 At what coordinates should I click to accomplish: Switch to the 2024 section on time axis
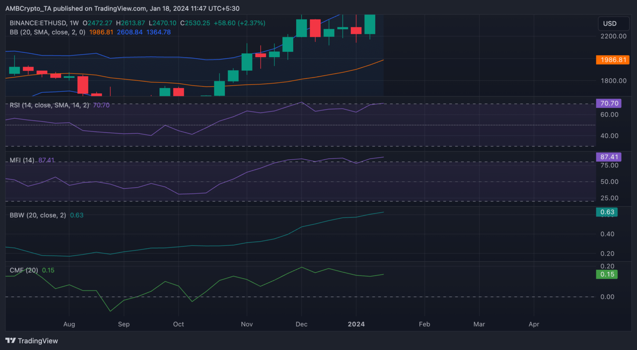click(356, 324)
